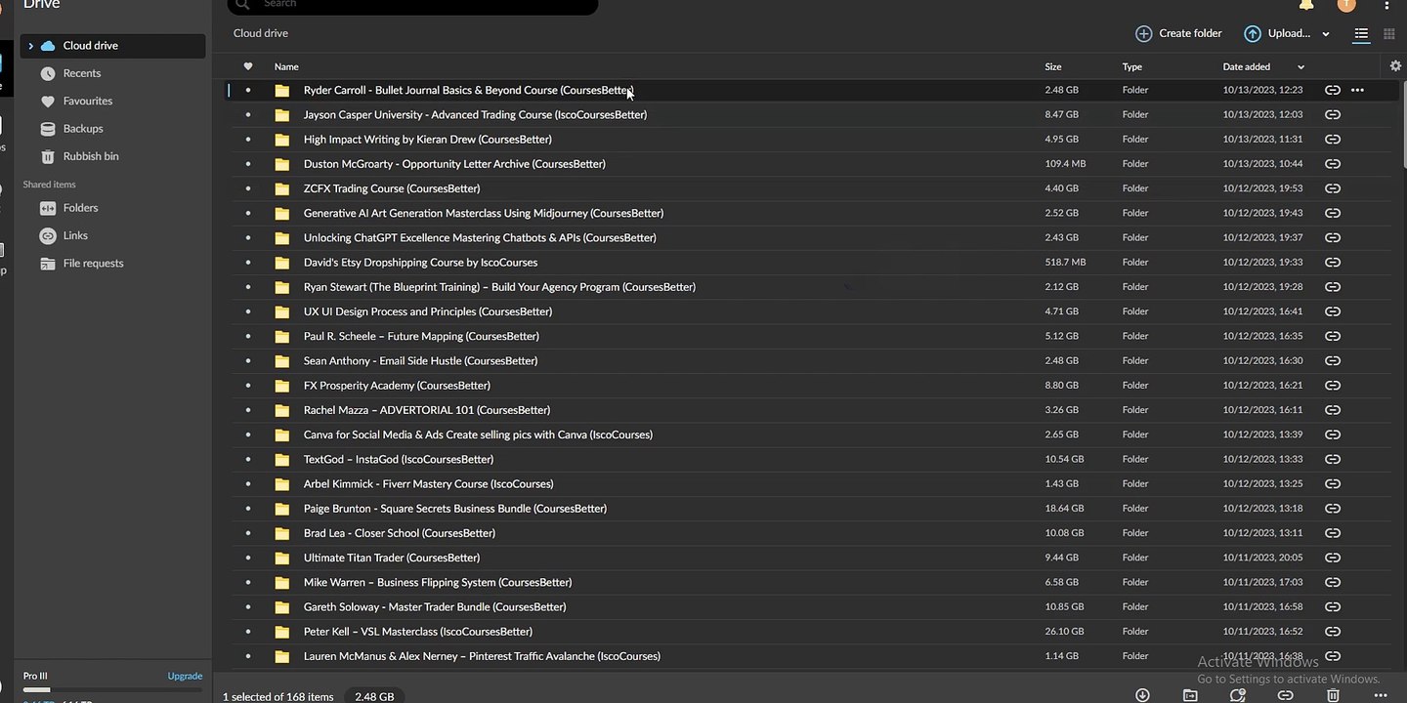Click the Create folder button

(x=1178, y=34)
